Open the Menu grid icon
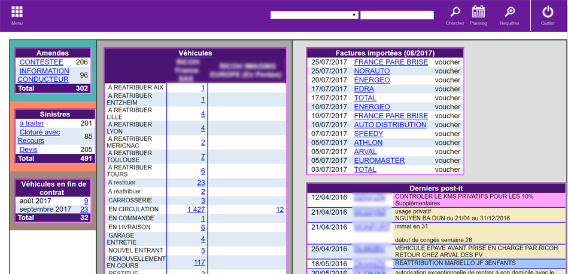 coord(17,12)
